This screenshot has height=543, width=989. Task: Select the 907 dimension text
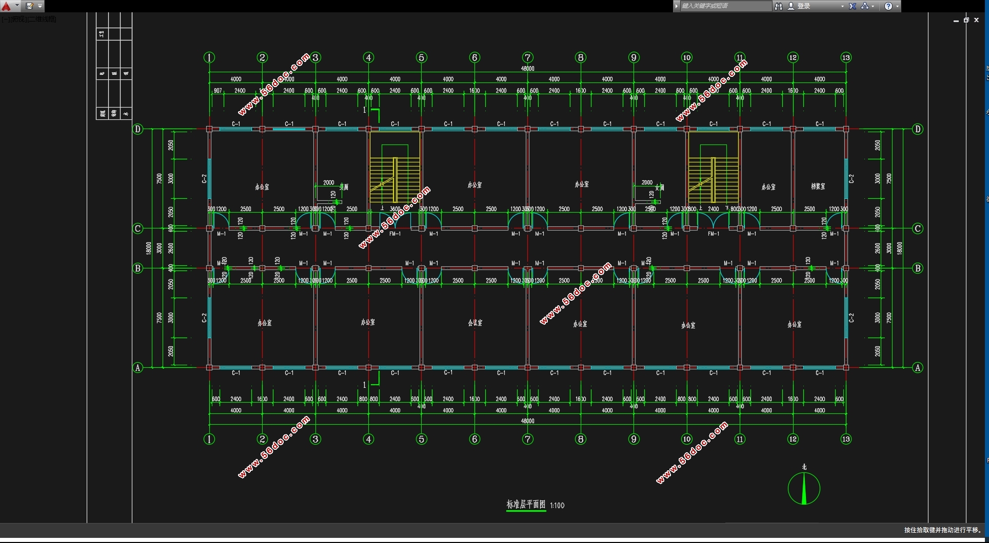click(x=218, y=91)
